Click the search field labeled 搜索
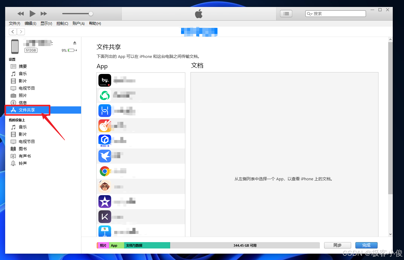Viewport: 404px width, 260px height. click(x=335, y=14)
